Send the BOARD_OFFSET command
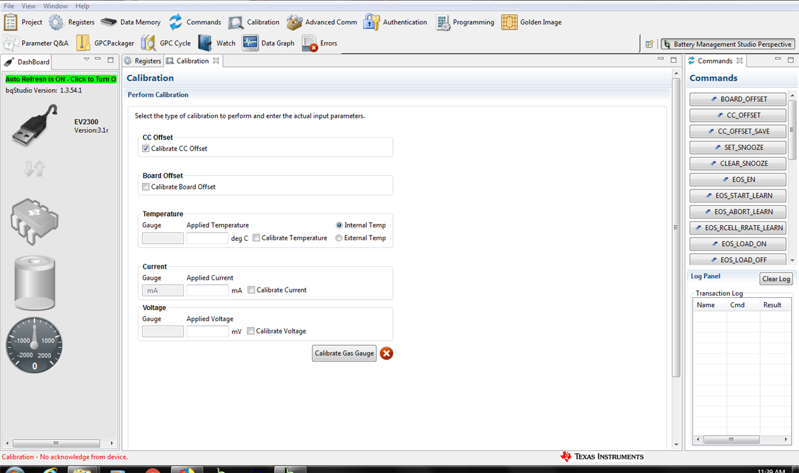This screenshot has height=473, width=799. [738, 99]
